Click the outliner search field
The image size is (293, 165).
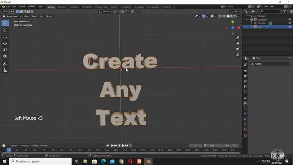[270, 11]
